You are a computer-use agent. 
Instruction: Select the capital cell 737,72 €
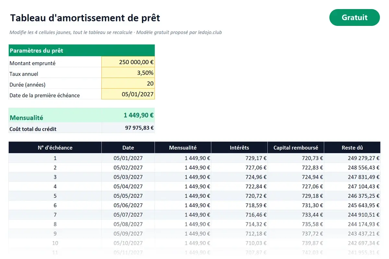pyautogui.click(x=296, y=233)
